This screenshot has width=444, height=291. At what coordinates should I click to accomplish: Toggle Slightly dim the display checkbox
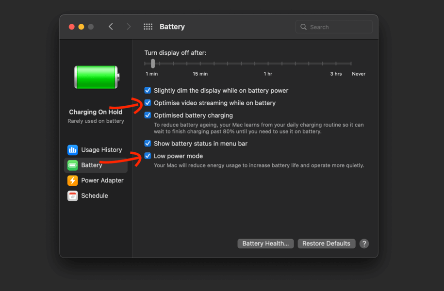click(x=148, y=90)
